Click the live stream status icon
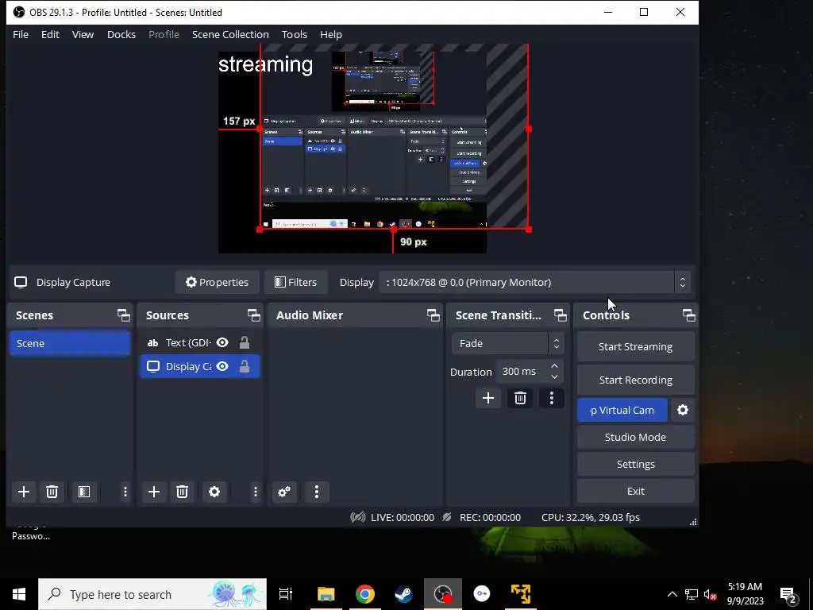Viewport: 813px width, 610px height. [358, 517]
